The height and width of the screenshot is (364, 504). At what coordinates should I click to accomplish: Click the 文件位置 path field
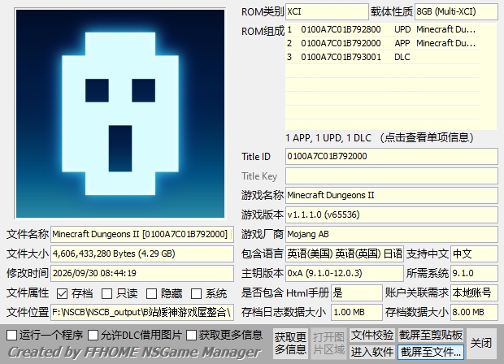click(142, 312)
